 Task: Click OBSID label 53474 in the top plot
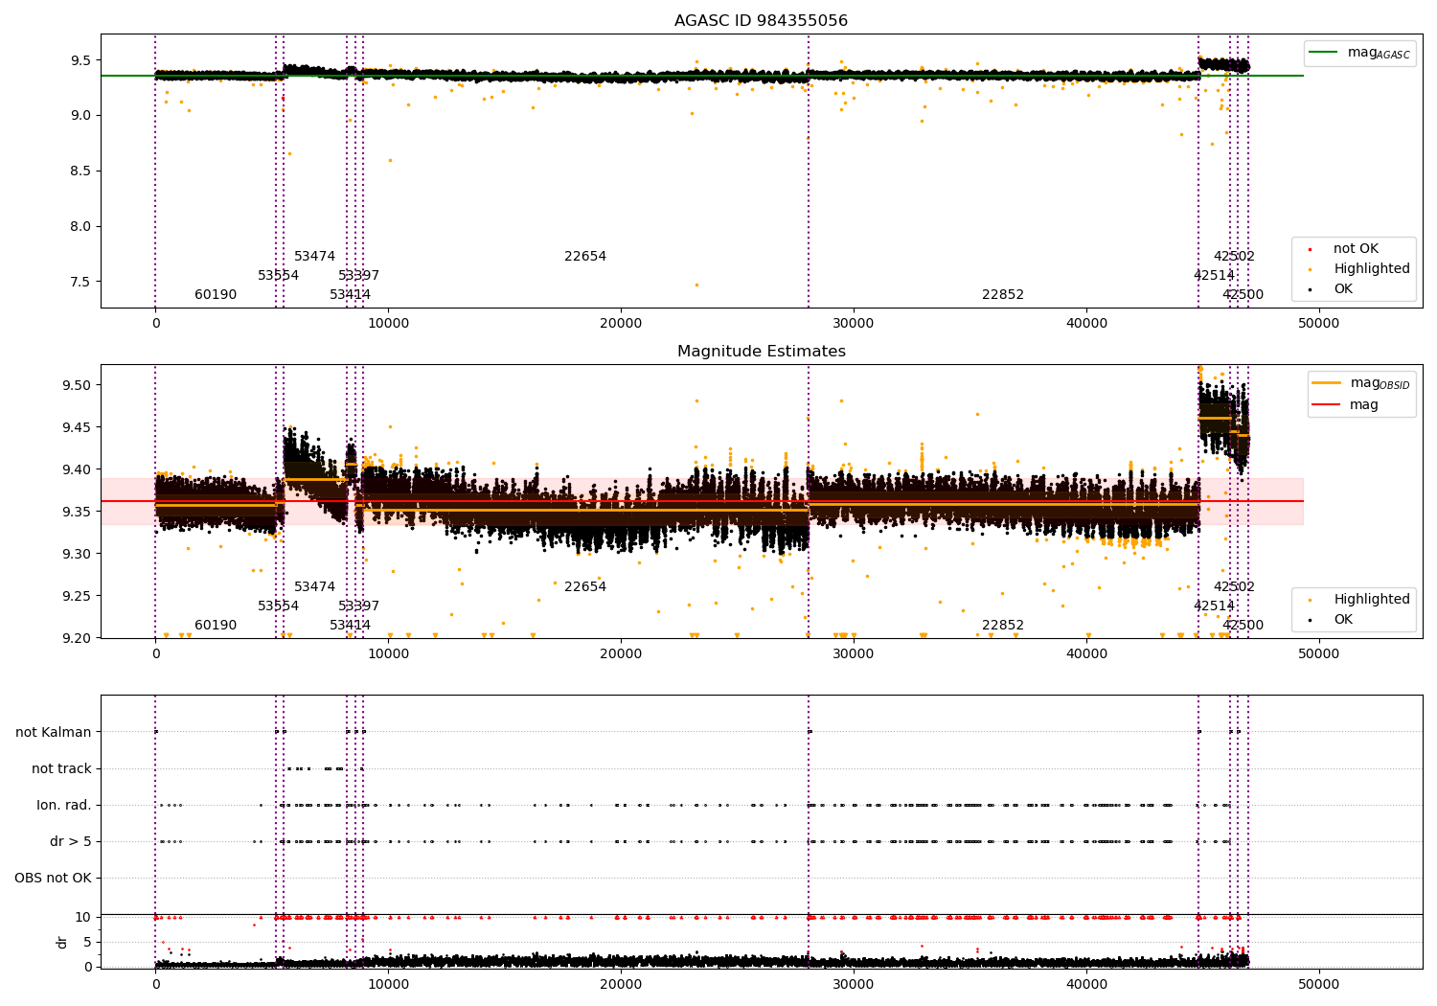click(x=314, y=257)
